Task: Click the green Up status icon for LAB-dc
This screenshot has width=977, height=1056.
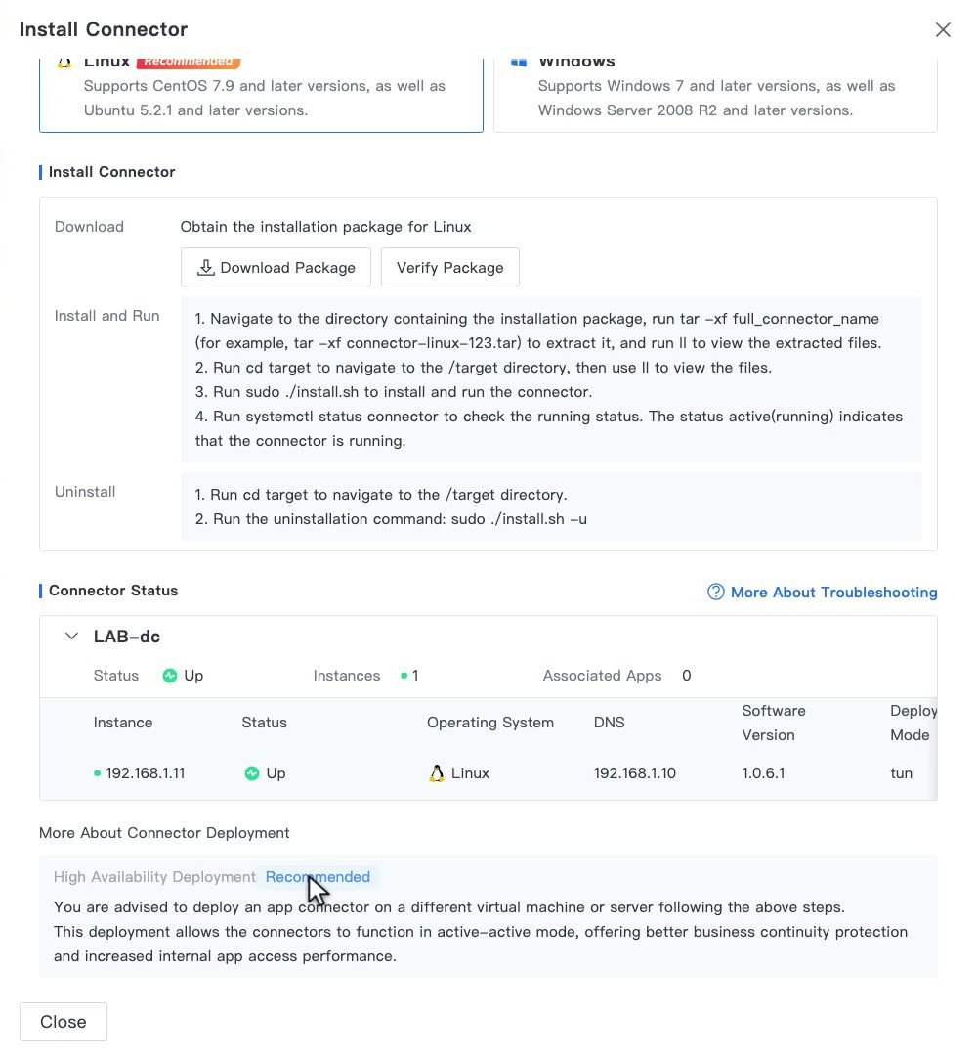Action: [x=170, y=676]
